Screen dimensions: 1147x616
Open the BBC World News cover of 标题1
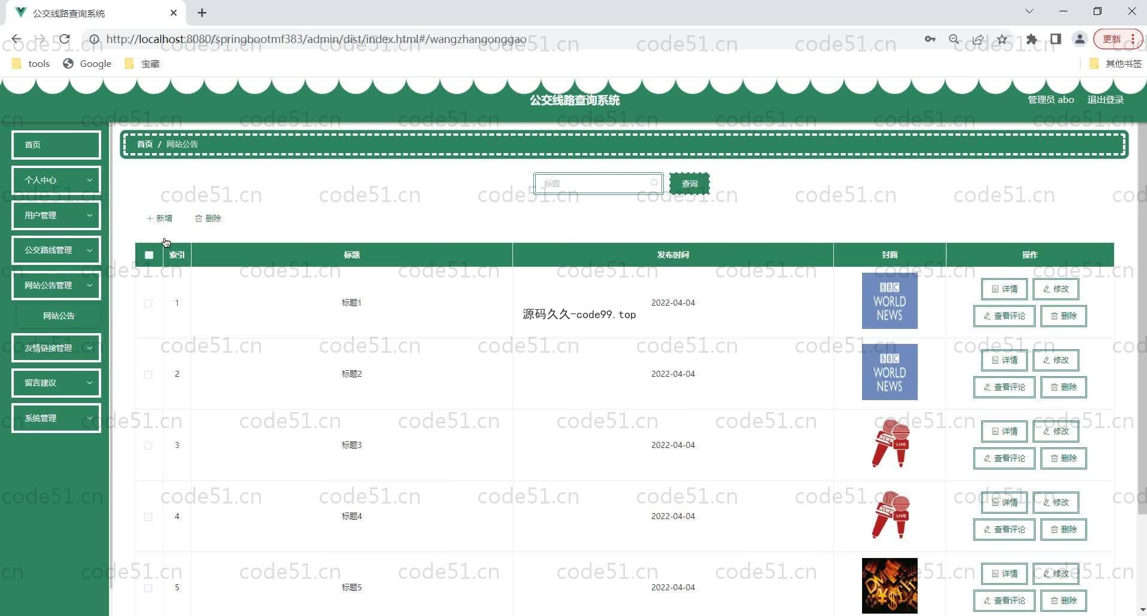point(890,301)
